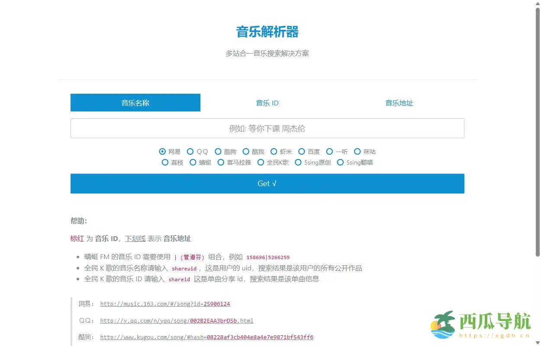541x346 pixels.
Task: Follow the QQ example URL link
Action: point(177,321)
